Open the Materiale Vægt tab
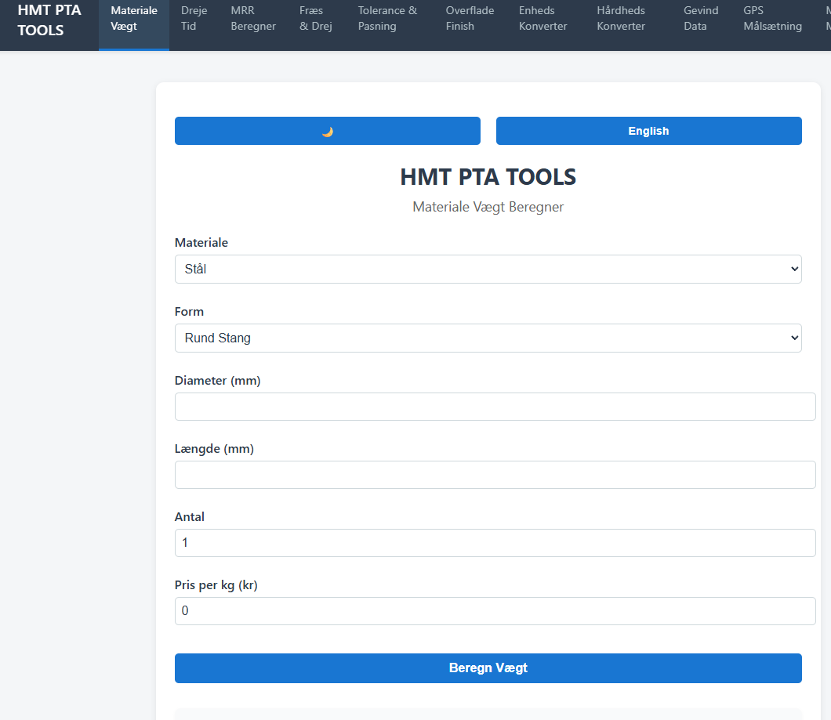 pos(134,19)
